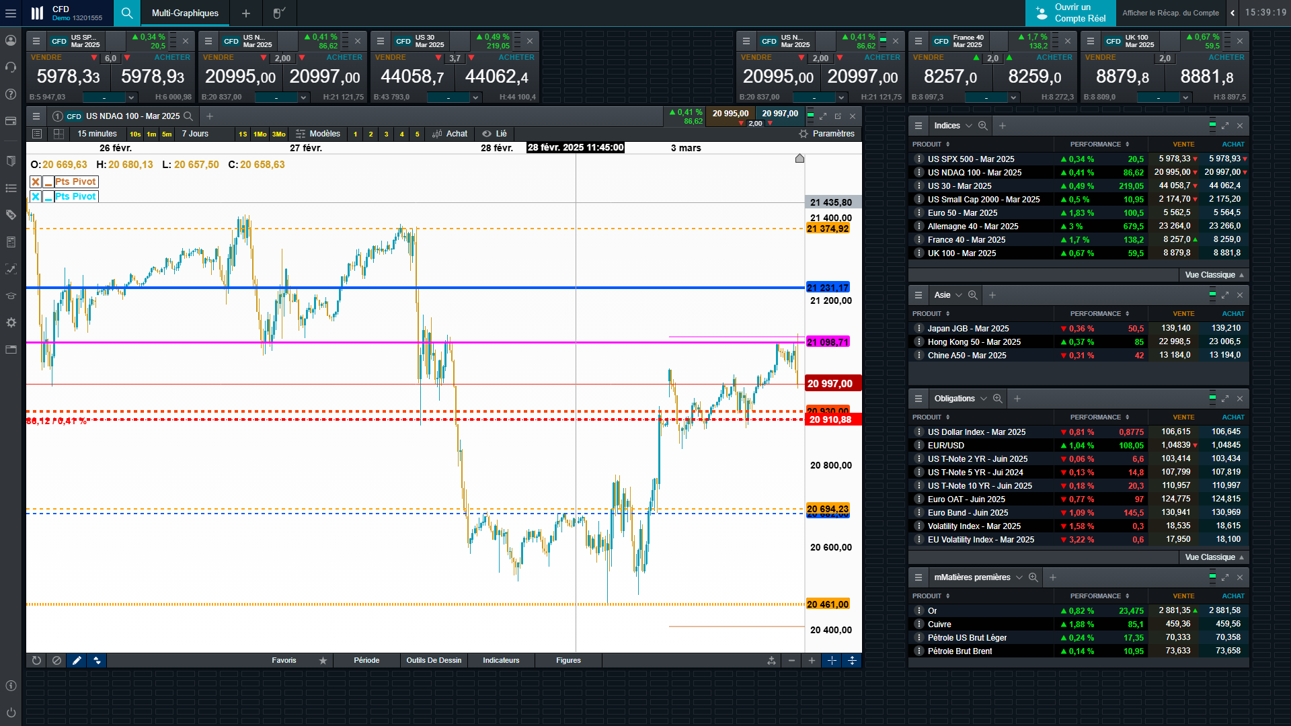Toggle the Lié link option
The width and height of the screenshot is (1291, 726).
(x=494, y=134)
